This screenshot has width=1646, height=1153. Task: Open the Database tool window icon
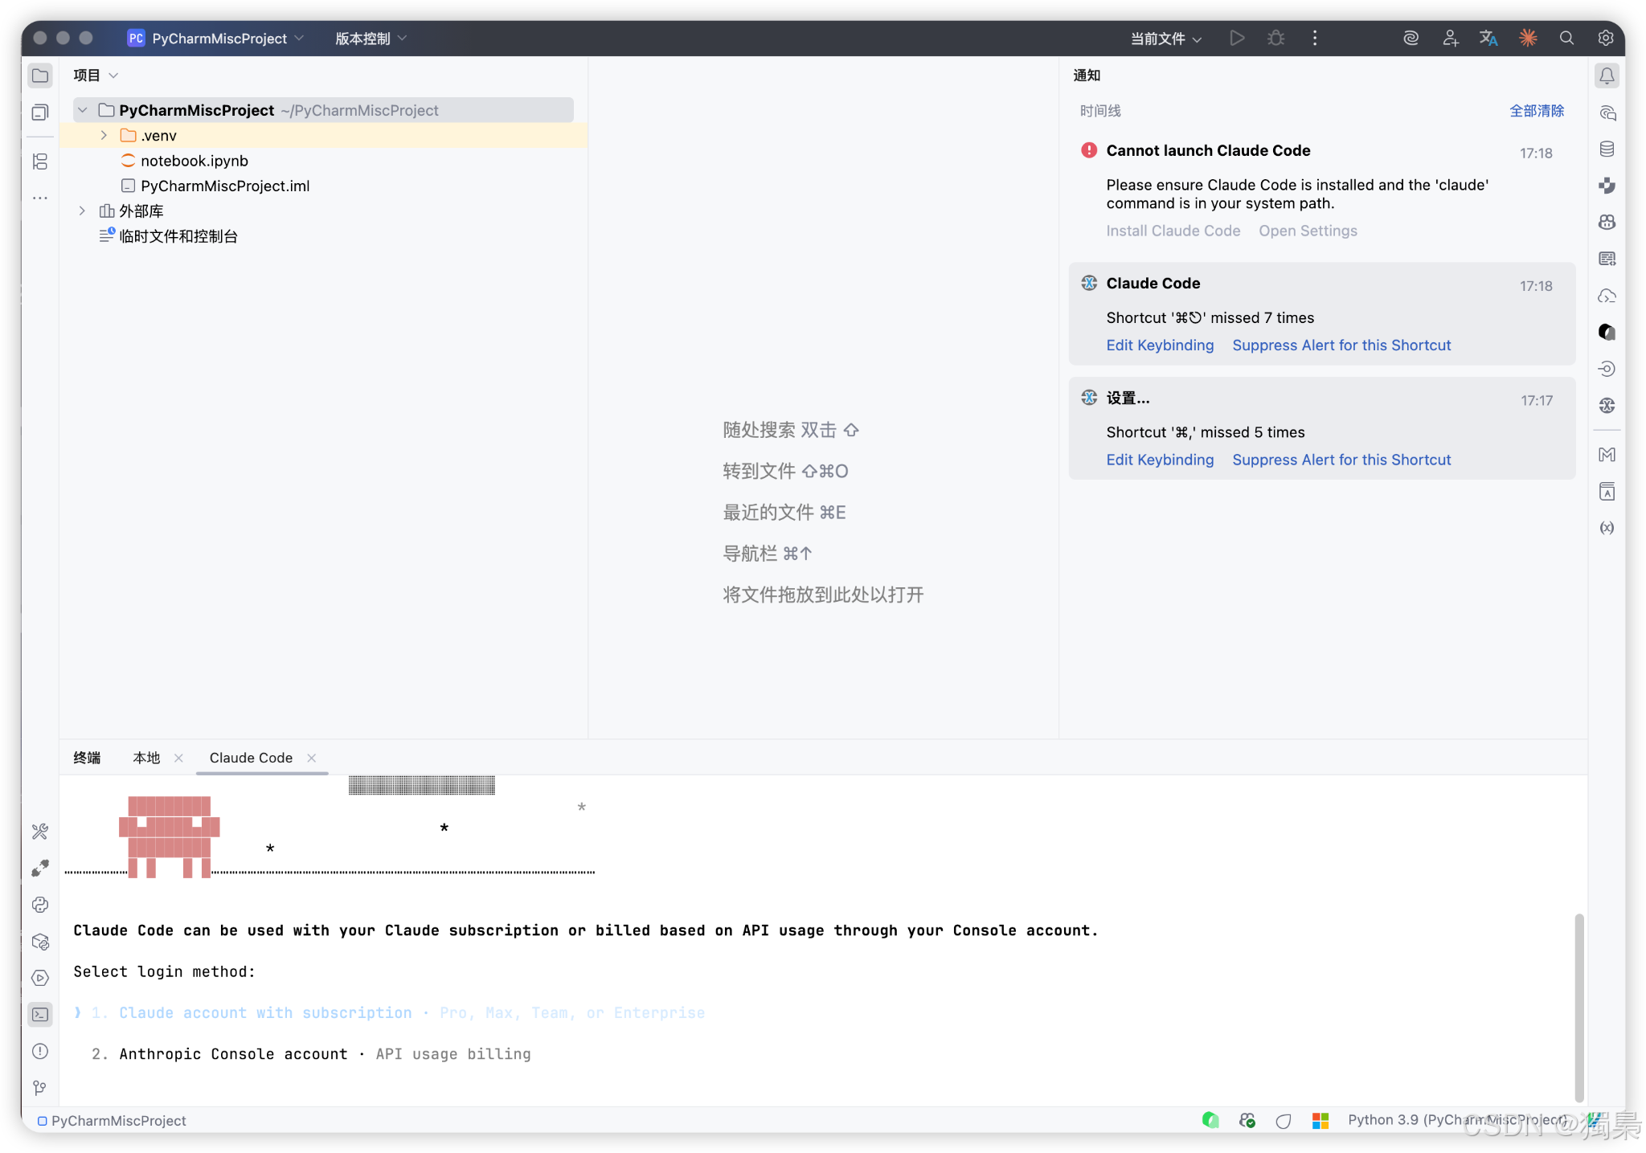(1607, 149)
